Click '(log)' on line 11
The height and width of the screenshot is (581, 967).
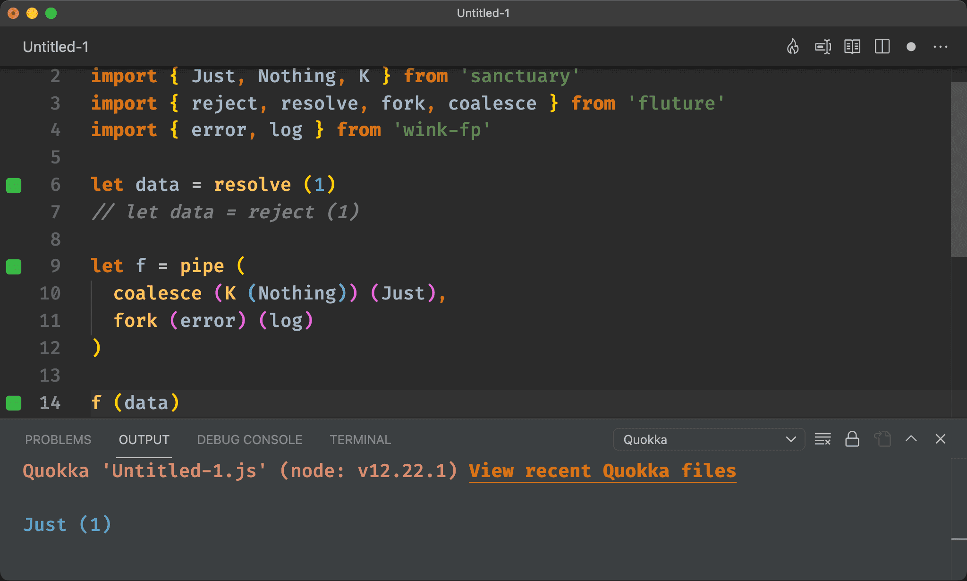286,321
